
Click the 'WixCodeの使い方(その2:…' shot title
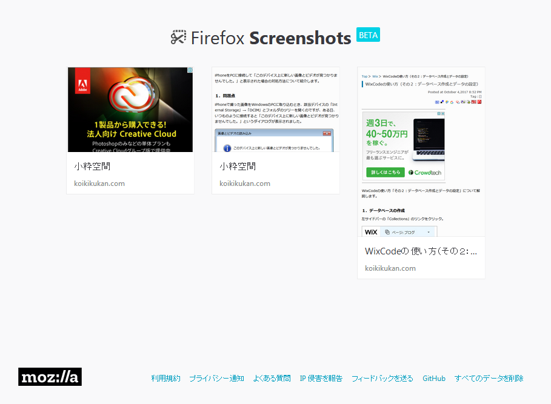(421, 251)
